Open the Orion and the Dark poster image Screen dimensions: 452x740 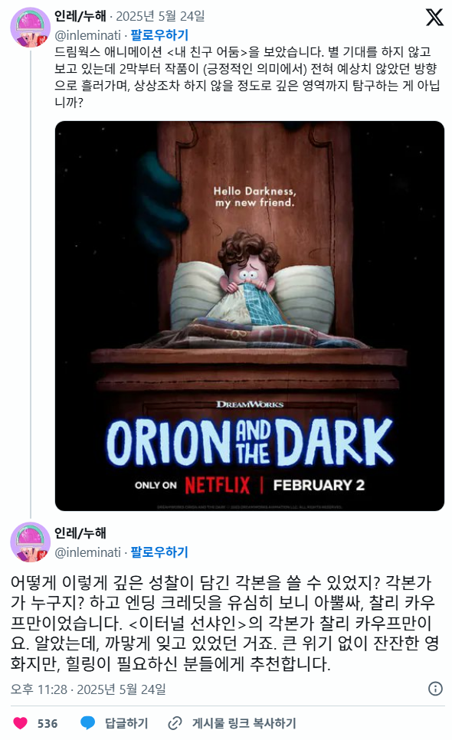click(250, 316)
